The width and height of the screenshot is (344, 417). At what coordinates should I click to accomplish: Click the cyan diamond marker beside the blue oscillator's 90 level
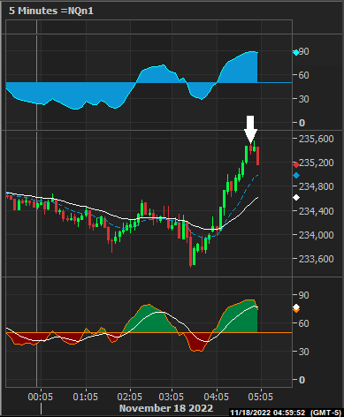[x=296, y=53]
